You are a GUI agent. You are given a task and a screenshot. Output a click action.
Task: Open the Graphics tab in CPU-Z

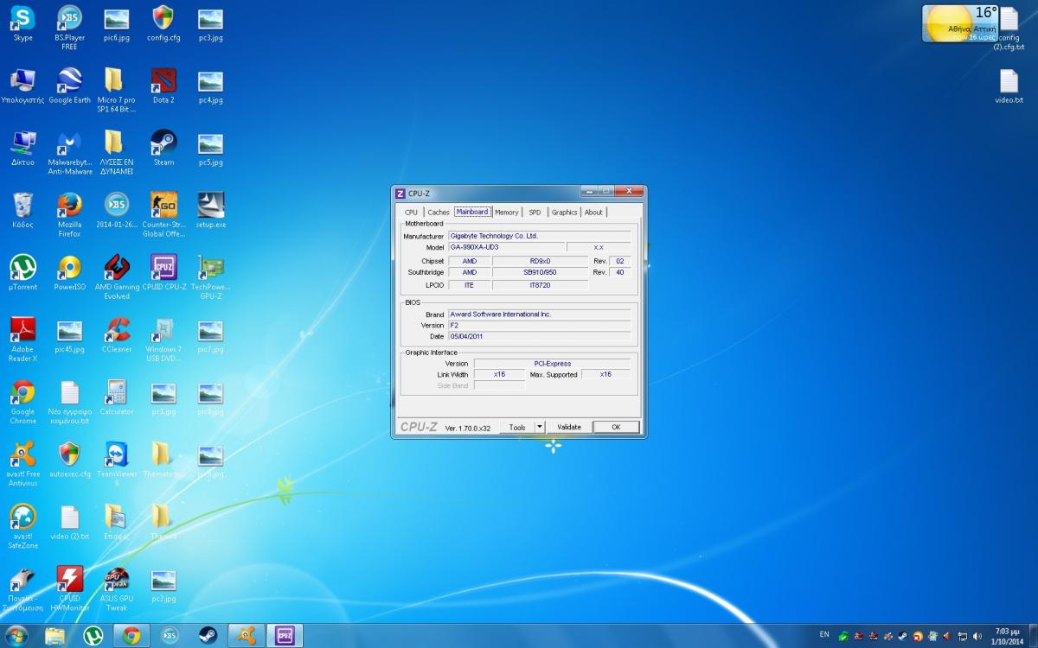click(x=564, y=212)
